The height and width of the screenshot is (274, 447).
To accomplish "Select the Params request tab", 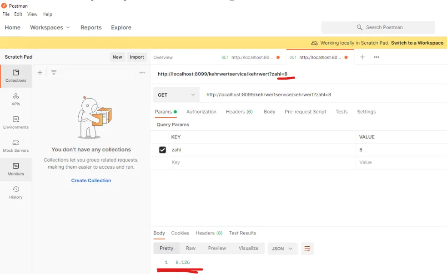I will [x=166, y=112].
